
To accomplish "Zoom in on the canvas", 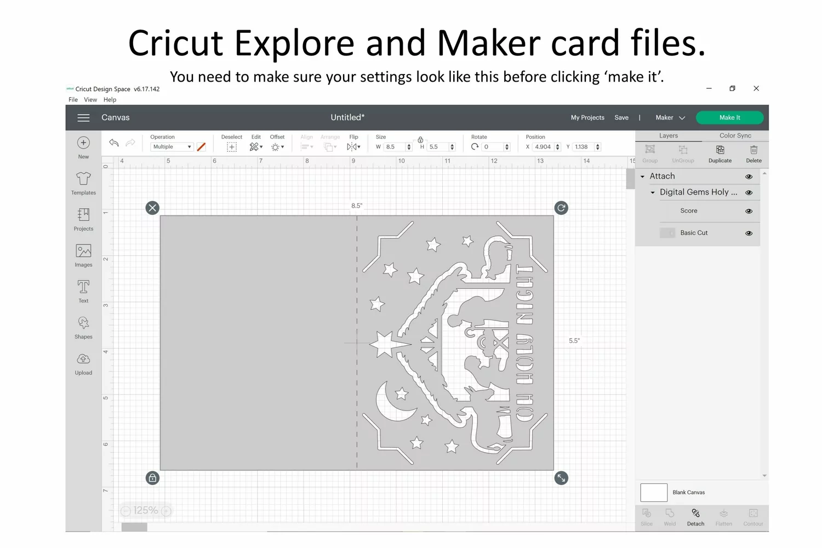I will 166,511.
